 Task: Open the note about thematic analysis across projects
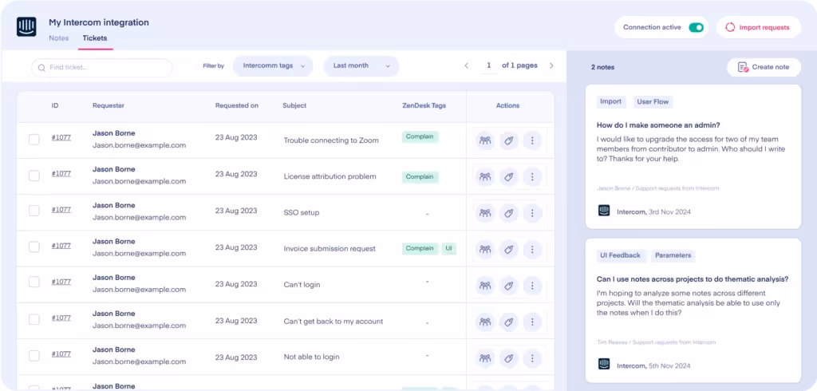[693, 310]
